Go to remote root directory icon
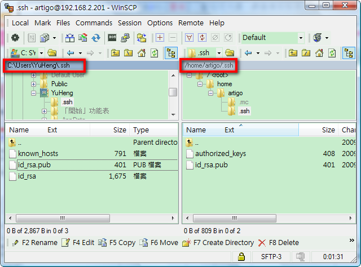This screenshot has width=361, height=267. pos(306,53)
